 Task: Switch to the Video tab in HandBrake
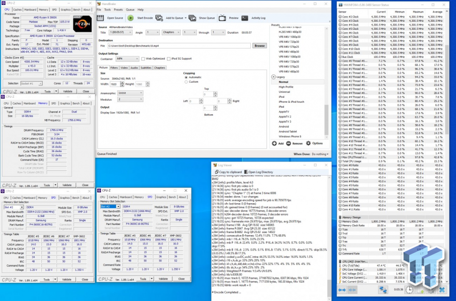tap(123, 68)
